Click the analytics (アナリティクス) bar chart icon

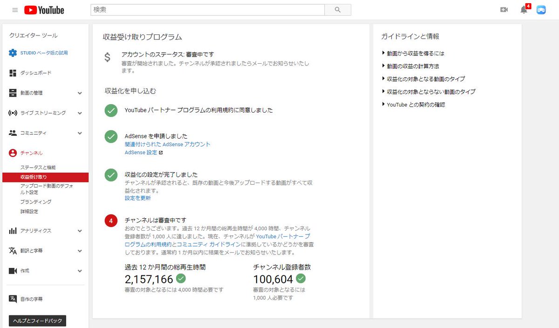[x=13, y=231]
